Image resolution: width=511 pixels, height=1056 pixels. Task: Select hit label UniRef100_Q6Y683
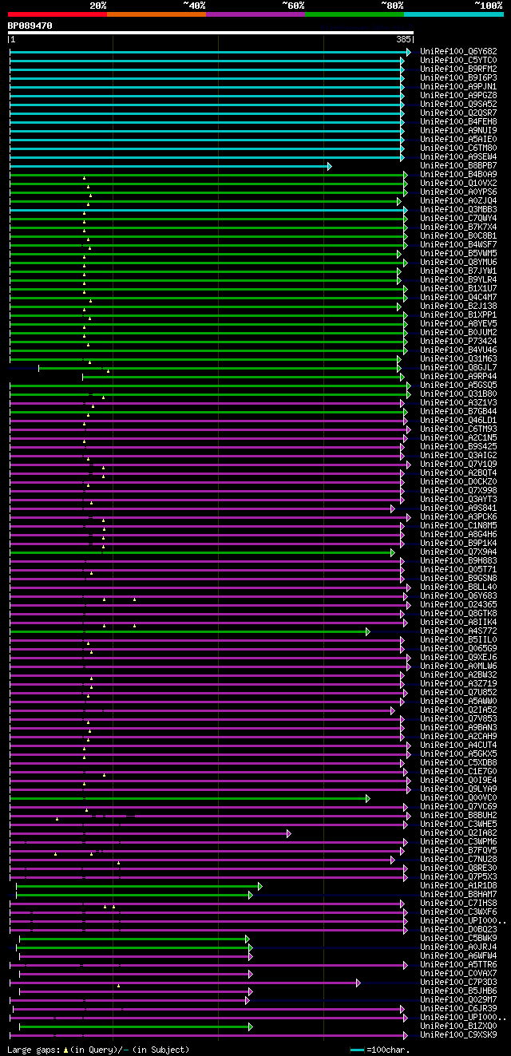pos(459,596)
